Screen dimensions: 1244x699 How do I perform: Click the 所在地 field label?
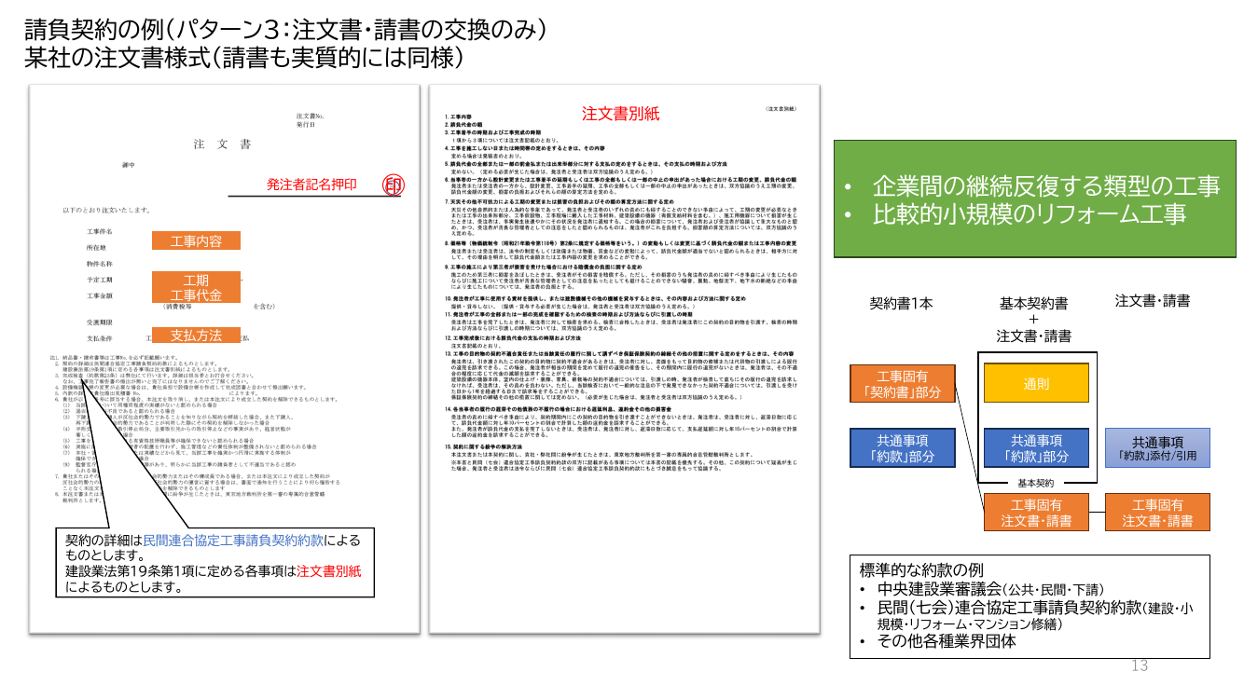pyautogui.click(x=96, y=247)
